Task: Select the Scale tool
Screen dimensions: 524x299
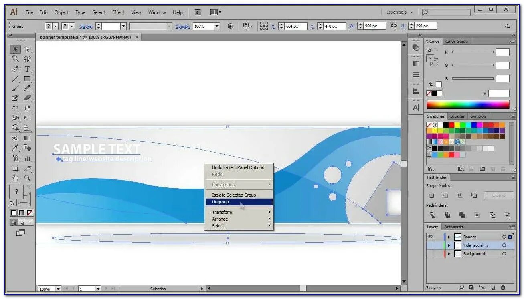Action: pyautogui.click(x=27, y=108)
